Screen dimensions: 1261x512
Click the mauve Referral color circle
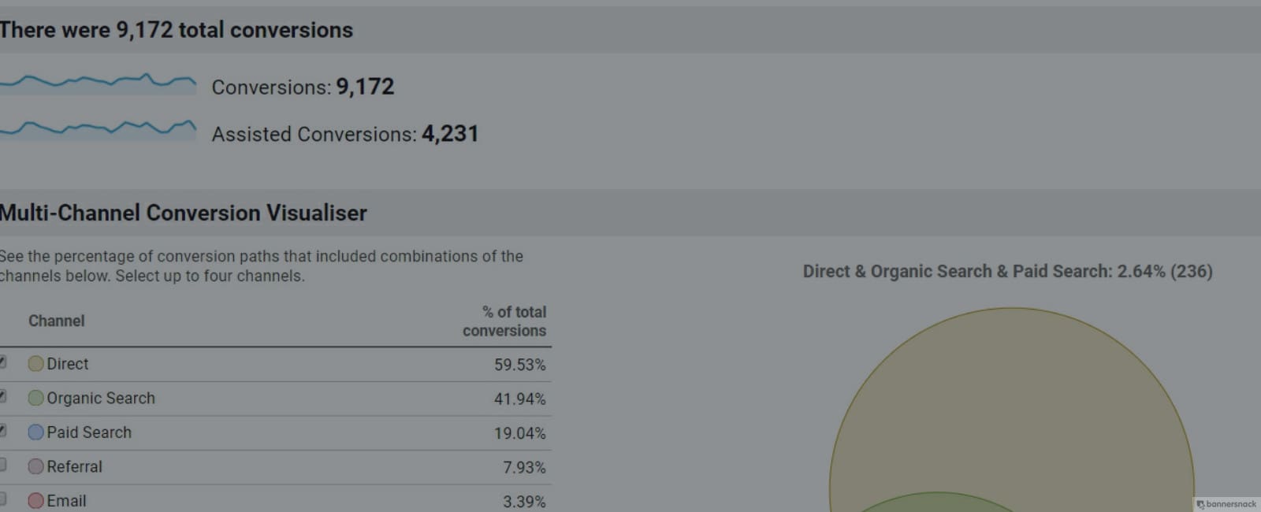[35, 466]
